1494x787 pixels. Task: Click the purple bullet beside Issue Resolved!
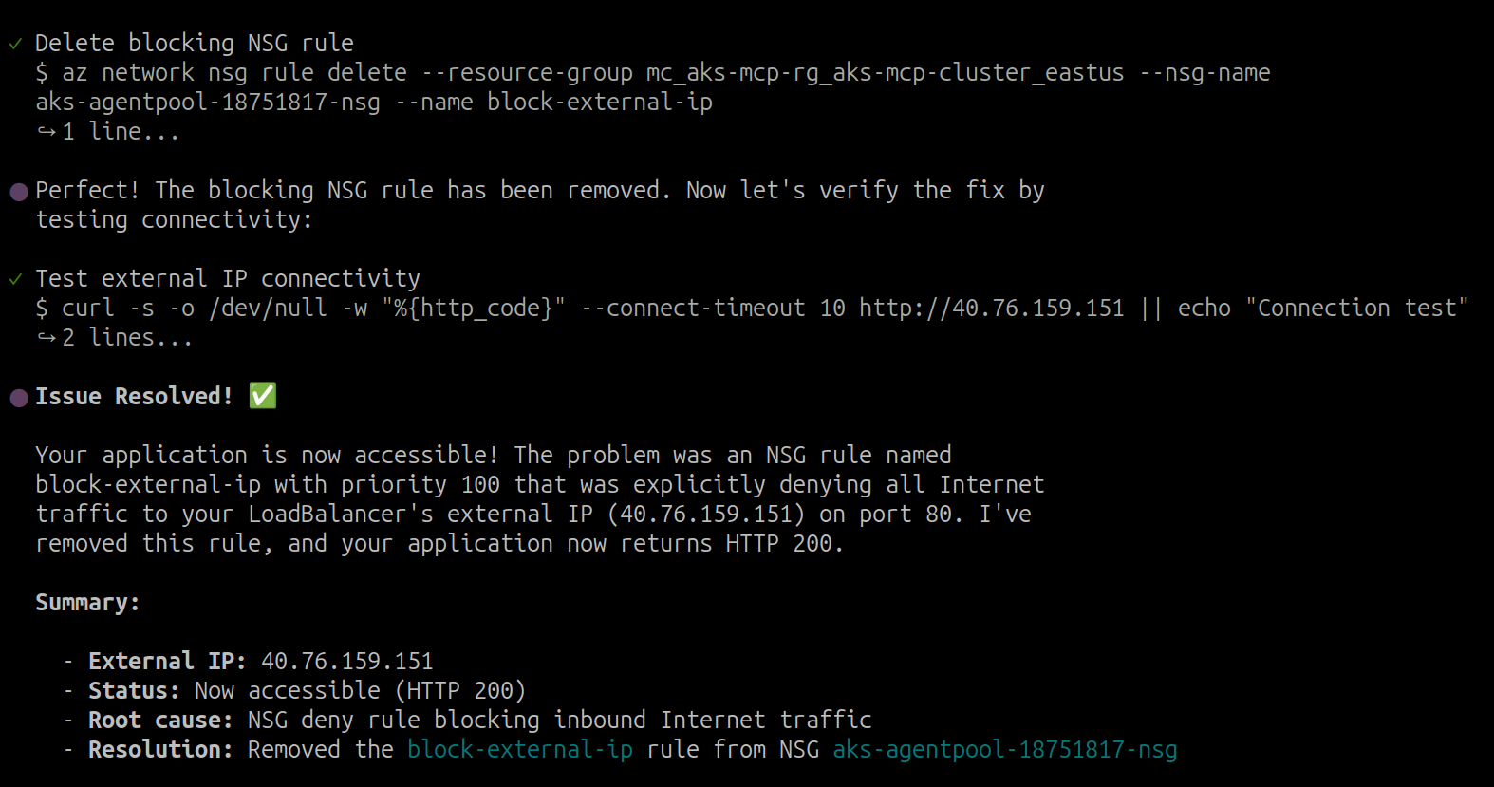pyautogui.click(x=18, y=398)
